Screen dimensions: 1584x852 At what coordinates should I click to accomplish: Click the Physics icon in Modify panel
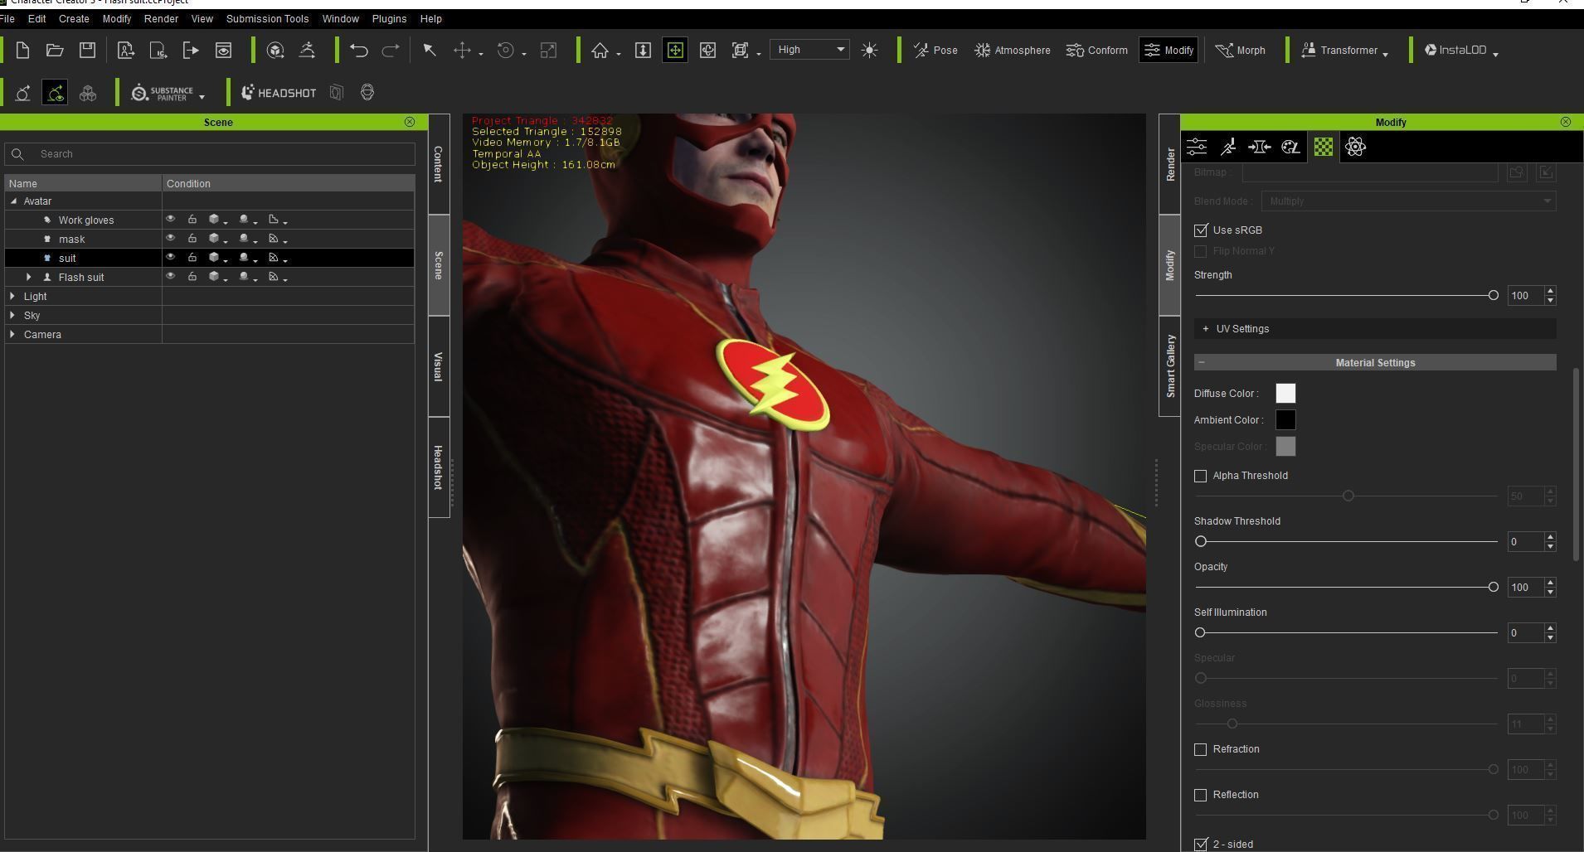point(1356,147)
